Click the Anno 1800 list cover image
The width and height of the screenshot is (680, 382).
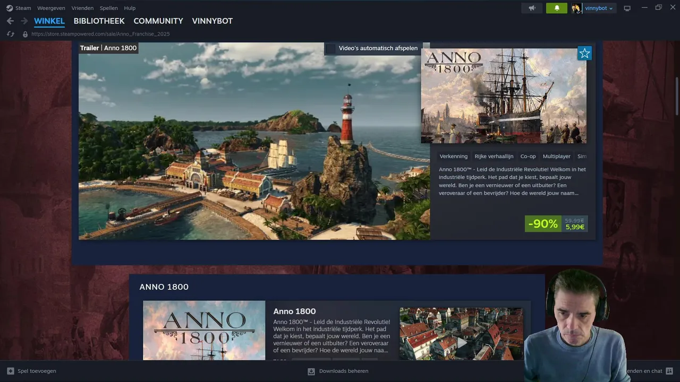204,331
